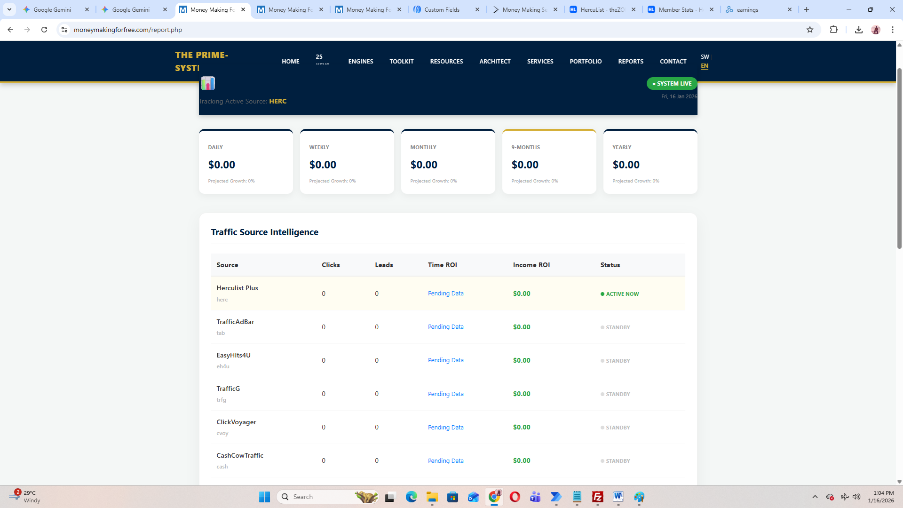Click the TOOLKIT navigation link
Viewport: 903px width, 508px height.
click(401, 62)
